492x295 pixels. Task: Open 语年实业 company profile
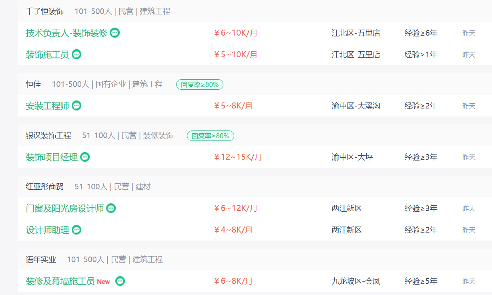[x=41, y=259]
